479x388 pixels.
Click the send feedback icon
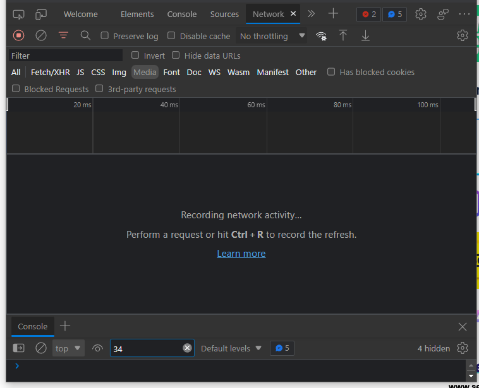442,14
